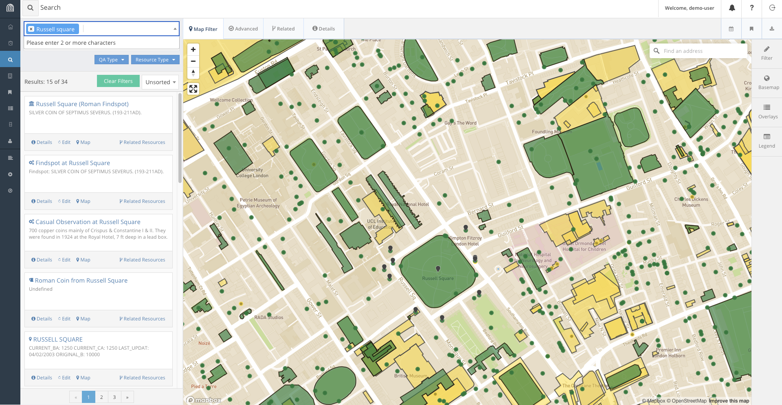Switch to the Advanced tab
782x405 pixels.
[x=243, y=29]
